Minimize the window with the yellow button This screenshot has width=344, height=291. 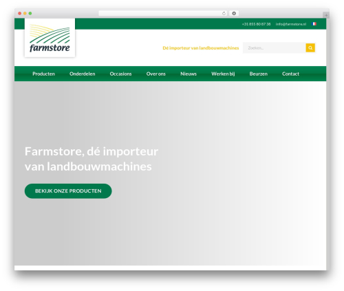coord(25,13)
